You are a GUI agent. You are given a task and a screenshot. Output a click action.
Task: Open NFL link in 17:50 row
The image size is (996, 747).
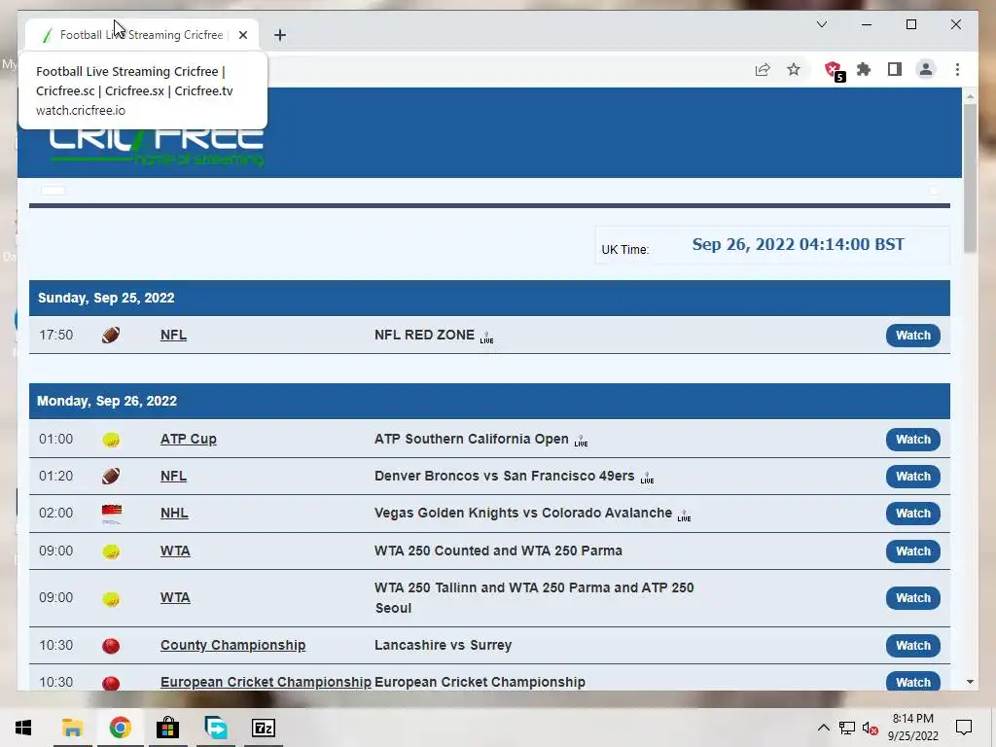coord(173,335)
